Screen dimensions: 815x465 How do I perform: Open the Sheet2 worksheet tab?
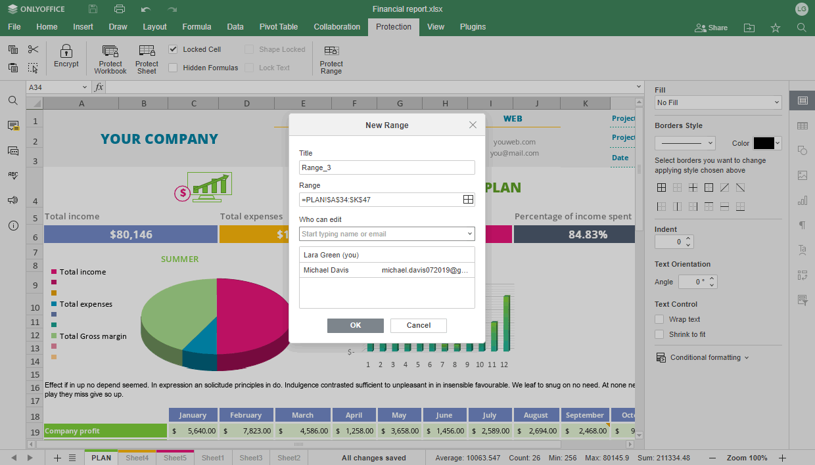[288, 458]
